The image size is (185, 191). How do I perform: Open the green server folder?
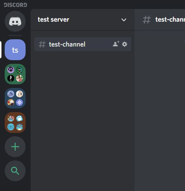click(15, 74)
